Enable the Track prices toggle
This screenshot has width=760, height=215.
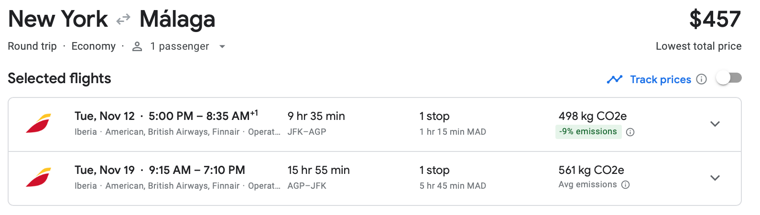[728, 78]
